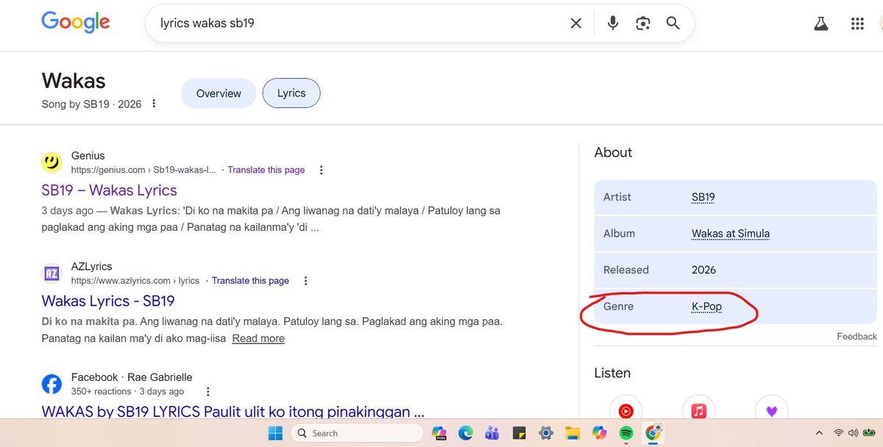Open the three-dot menu for AZLyrics result
Image resolution: width=883 pixels, height=447 pixels.
[305, 281]
